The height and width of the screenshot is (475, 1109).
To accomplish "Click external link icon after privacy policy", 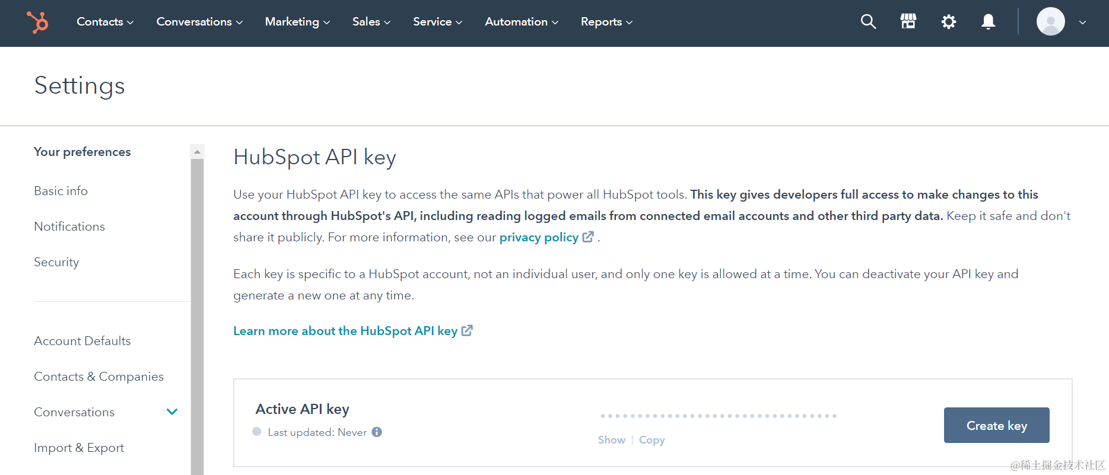I will click(588, 237).
